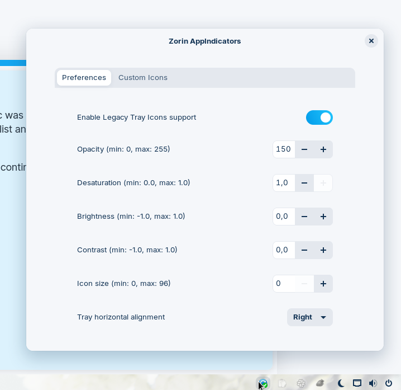This screenshot has height=390, width=401.
Task: Click the Tray horizontal alignment label
Action: (x=121, y=317)
